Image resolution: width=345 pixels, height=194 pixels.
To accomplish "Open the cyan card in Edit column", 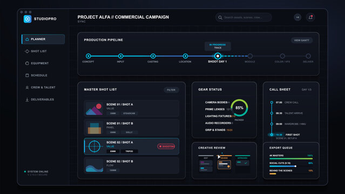I will [x=206, y=169].
